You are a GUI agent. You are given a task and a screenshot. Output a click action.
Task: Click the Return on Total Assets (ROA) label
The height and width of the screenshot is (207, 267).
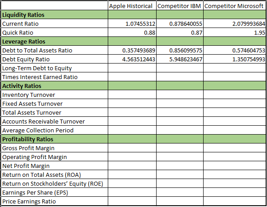[x=42, y=175]
